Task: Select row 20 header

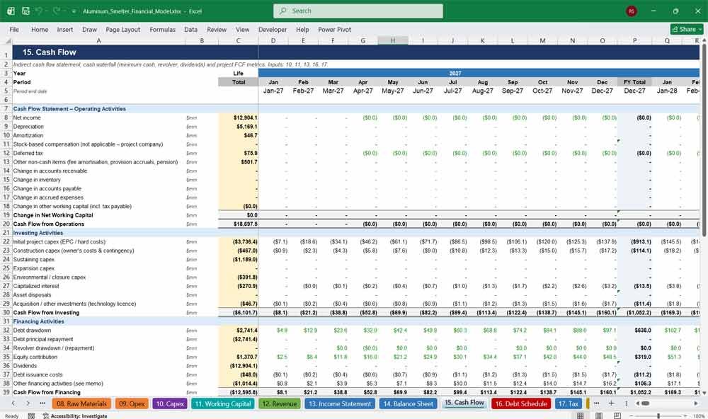Action: coord(6,224)
